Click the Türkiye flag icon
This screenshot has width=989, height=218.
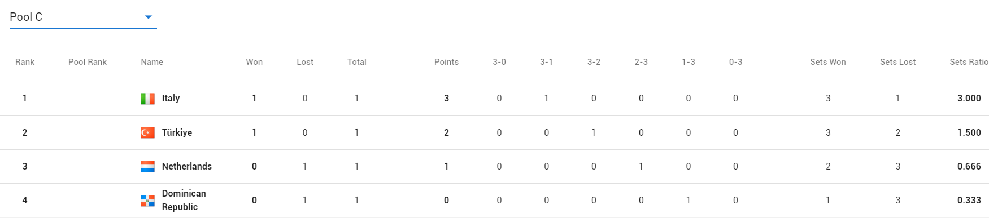click(147, 132)
